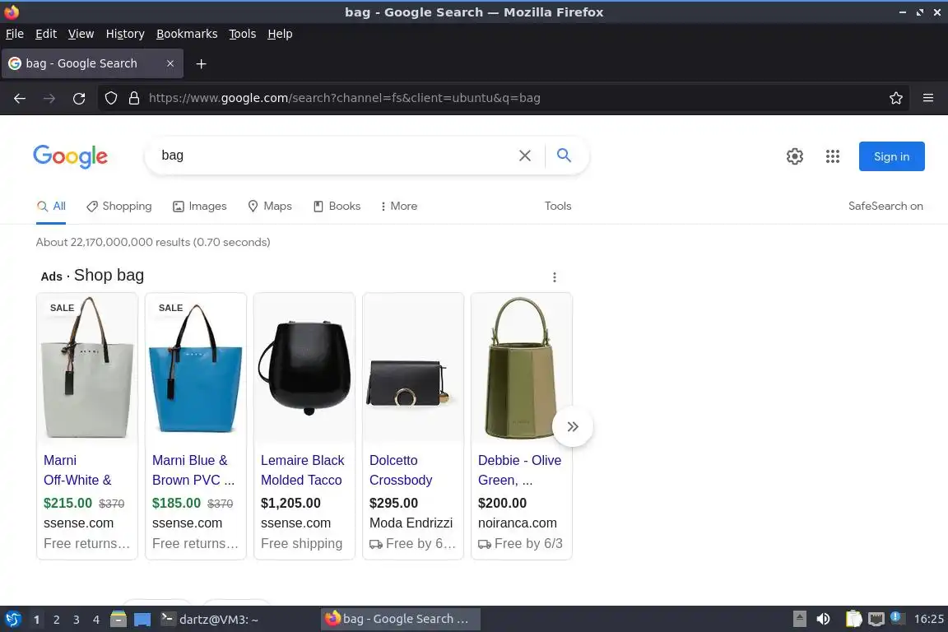Open a new tab with plus
Viewport: 948px width, 632px height.
pos(202,63)
